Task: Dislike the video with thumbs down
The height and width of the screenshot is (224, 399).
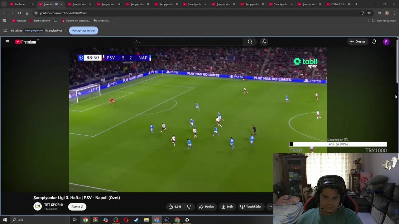Action: (x=189, y=207)
